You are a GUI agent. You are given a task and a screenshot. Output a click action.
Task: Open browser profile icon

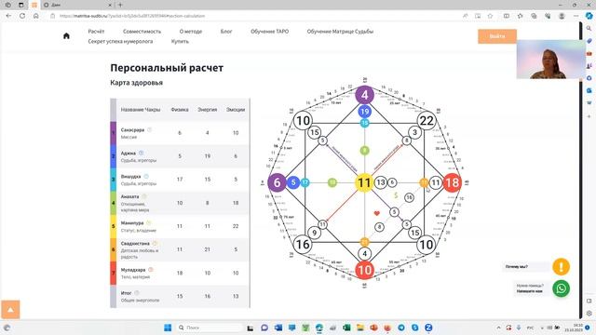tap(562, 16)
